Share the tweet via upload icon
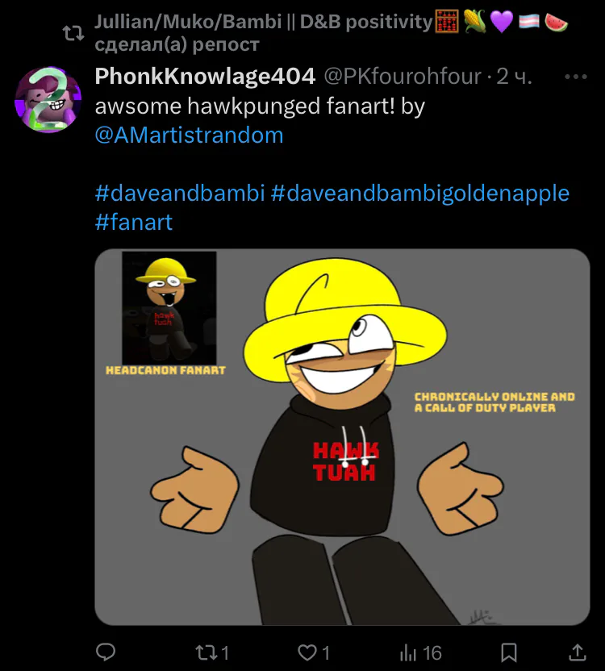This screenshot has width=605, height=671. (x=577, y=652)
